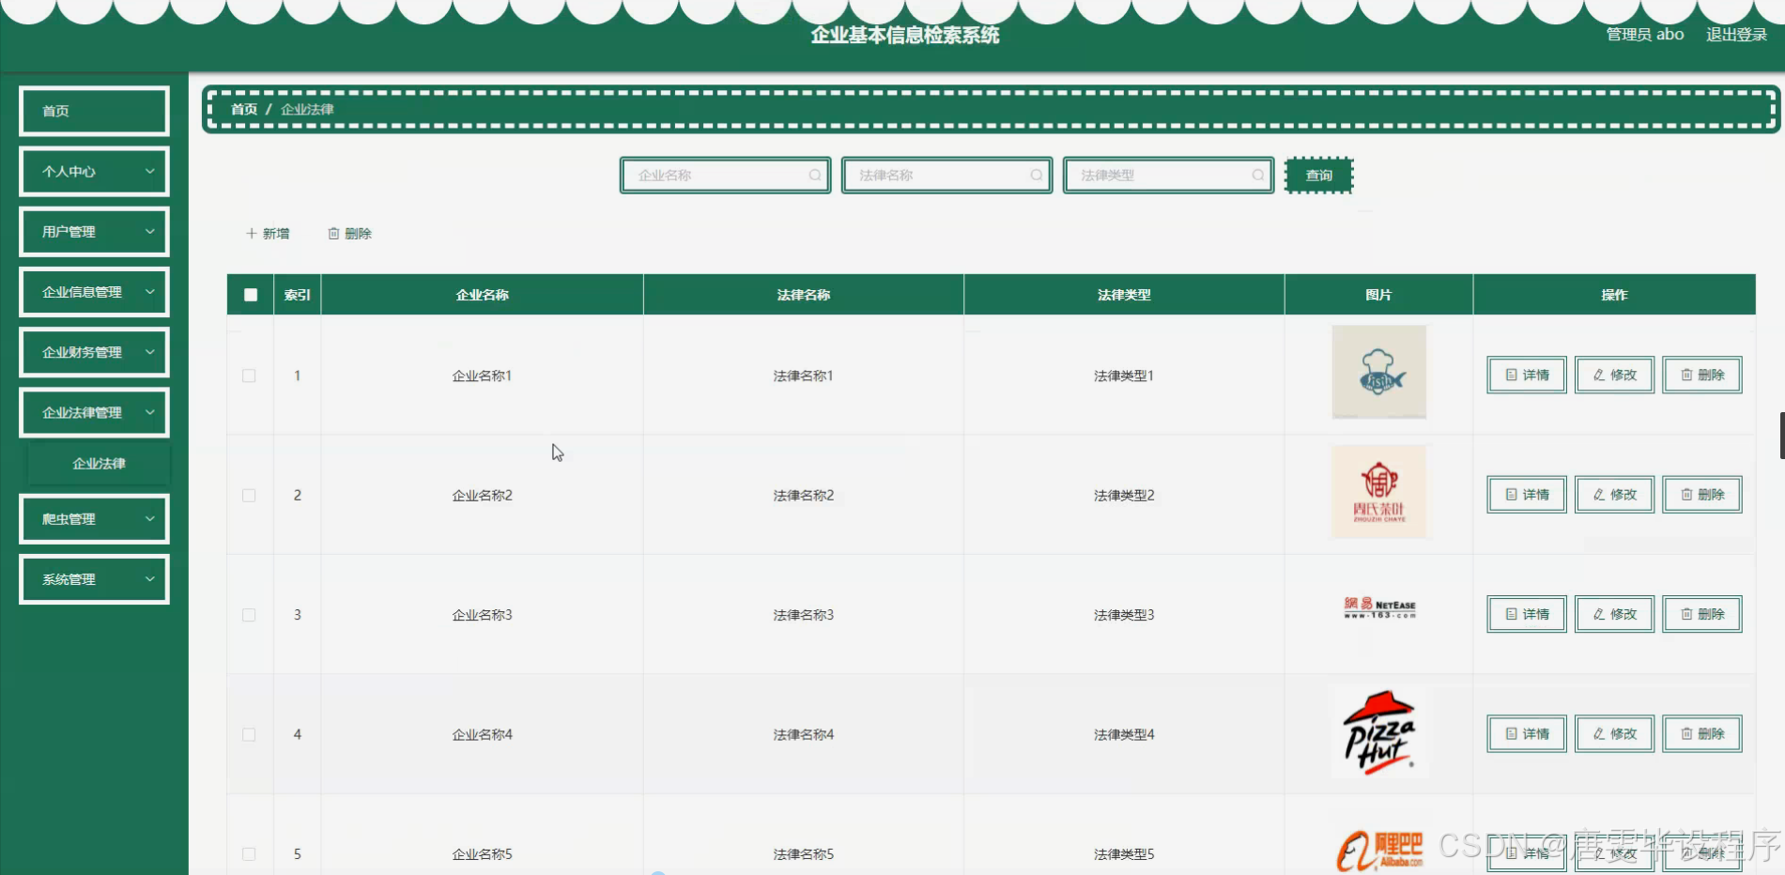
Task: Click 详情 document icon for 企业名称2
Action: [1511, 494]
